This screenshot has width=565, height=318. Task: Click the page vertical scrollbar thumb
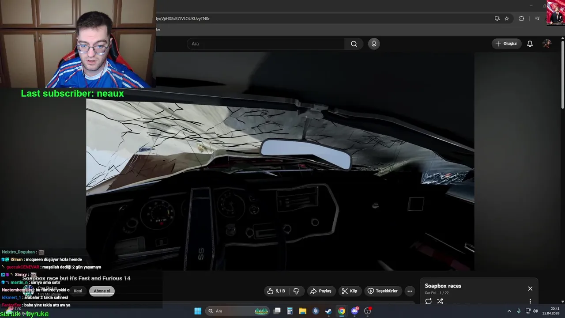(x=563, y=75)
